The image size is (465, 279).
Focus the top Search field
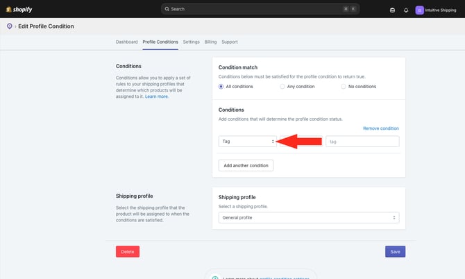(260, 9)
